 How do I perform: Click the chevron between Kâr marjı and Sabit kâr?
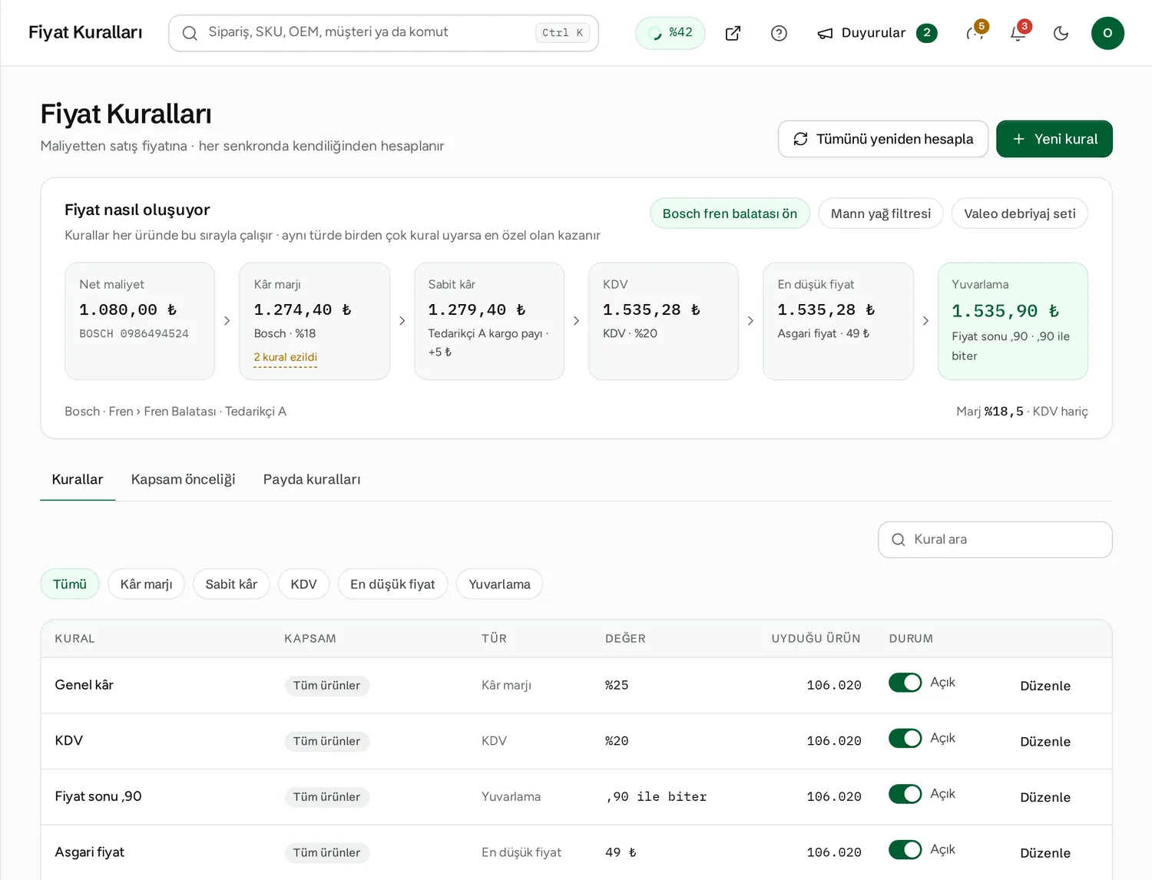(x=402, y=321)
